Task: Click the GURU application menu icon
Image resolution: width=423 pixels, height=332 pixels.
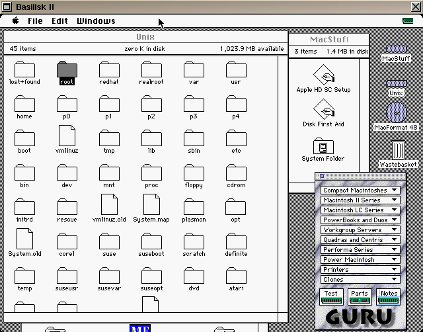Action: 408,21
